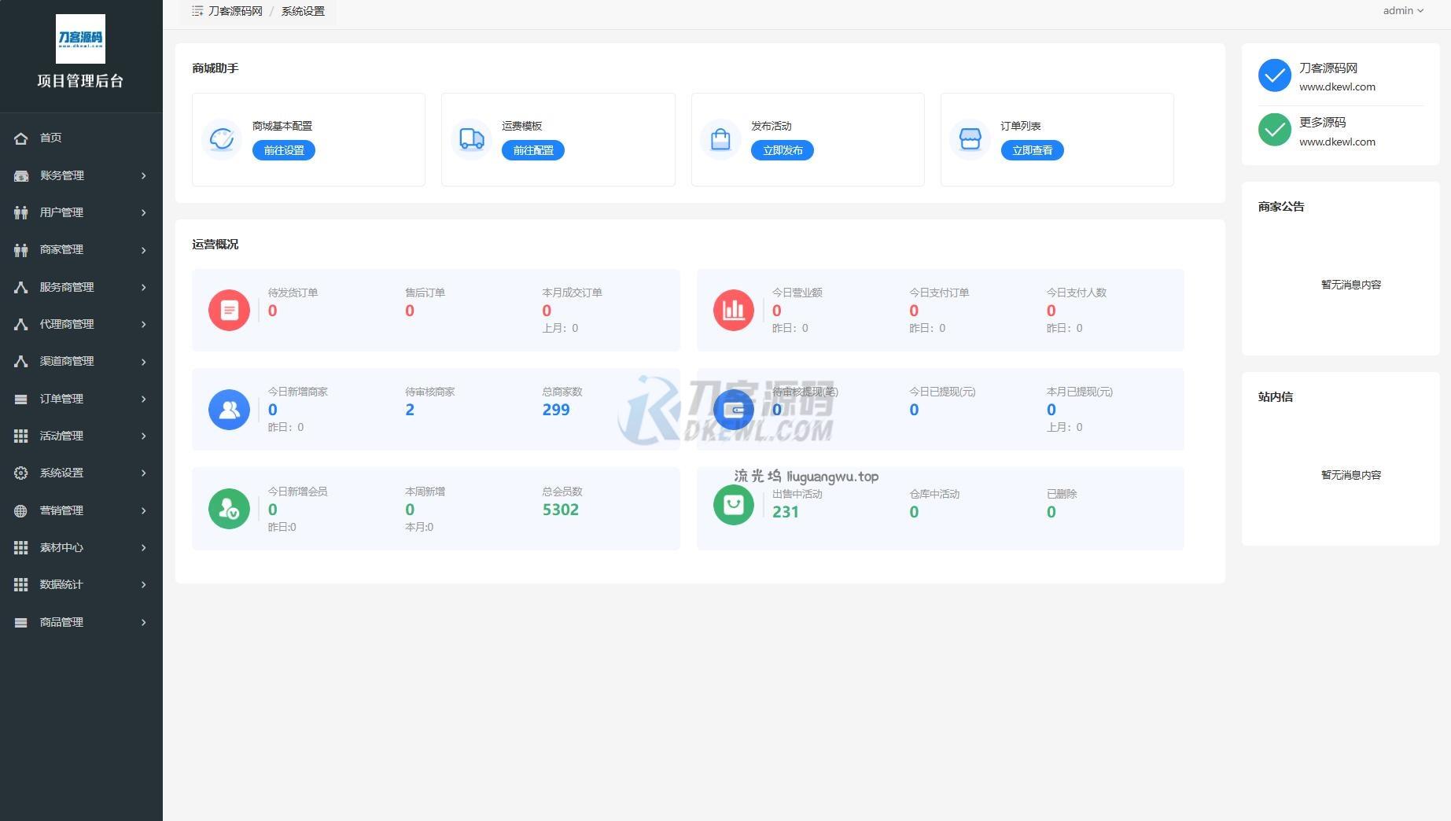
Task: Click the 刀客源码网 breadcrumb link
Action: [x=235, y=11]
